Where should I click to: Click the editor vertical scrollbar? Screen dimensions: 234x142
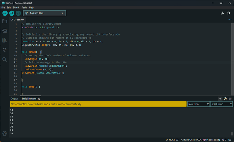click(x=232, y=59)
